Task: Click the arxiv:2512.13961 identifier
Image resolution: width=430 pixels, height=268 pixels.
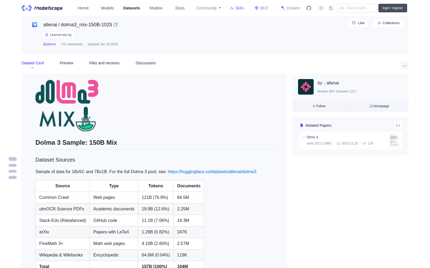Action: coord(319,143)
